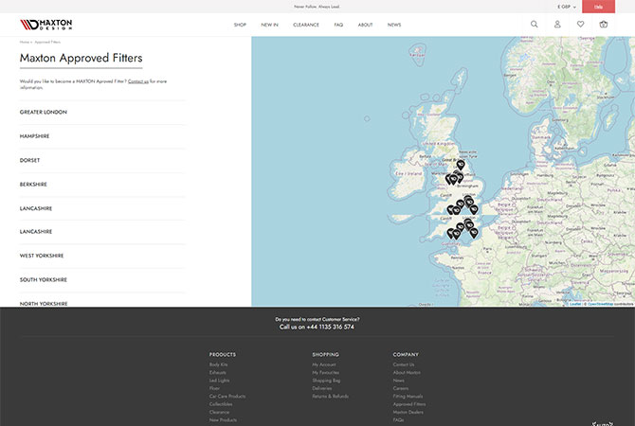This screenshot has width=635, height=426.
Task: Expand the DORSET fitters row
Action: click(x=102, y=160)
